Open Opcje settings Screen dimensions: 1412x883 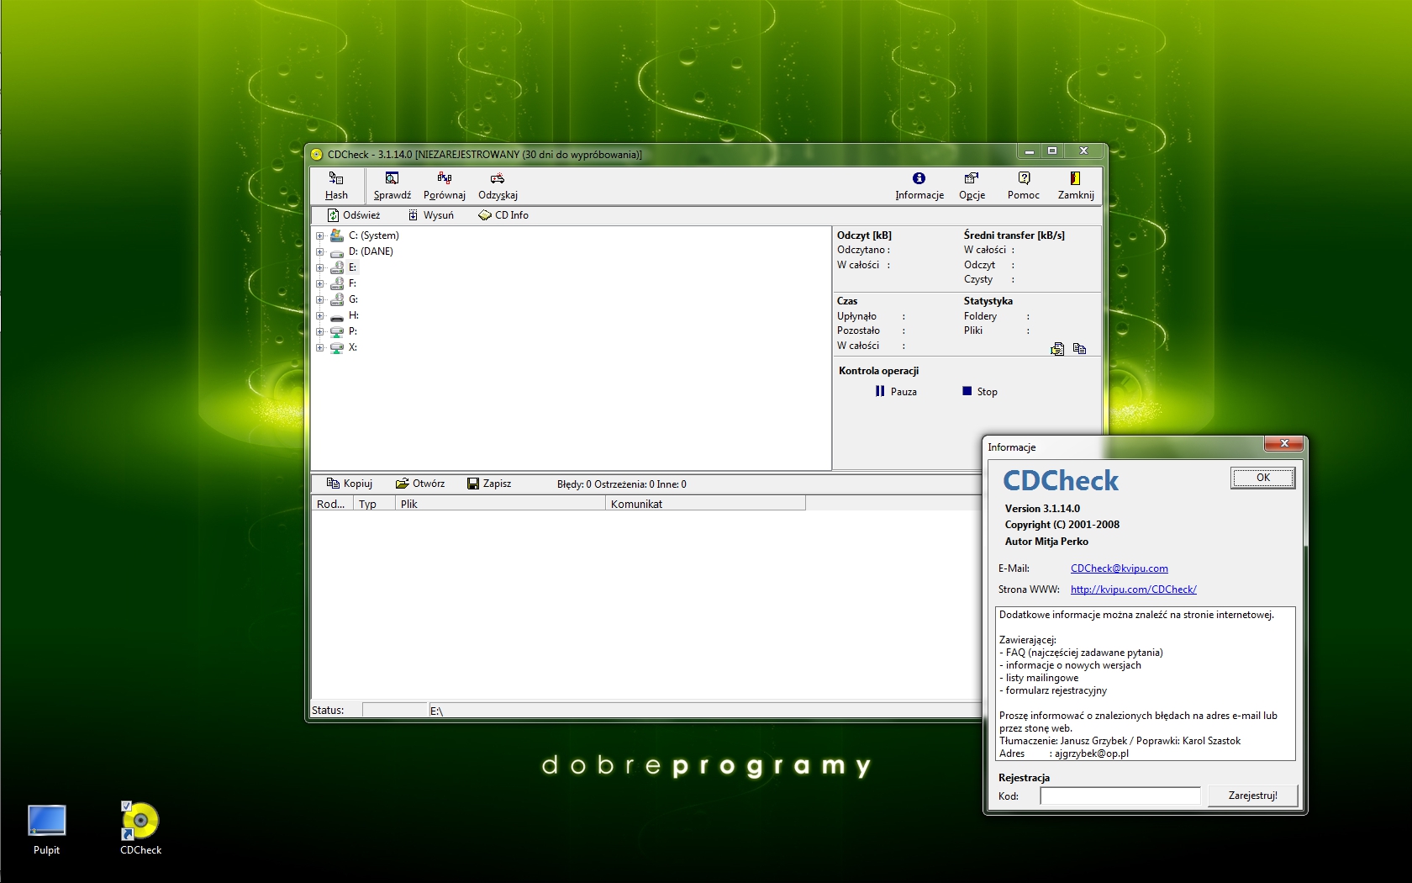pyautogui.click(x=972, y=186)
